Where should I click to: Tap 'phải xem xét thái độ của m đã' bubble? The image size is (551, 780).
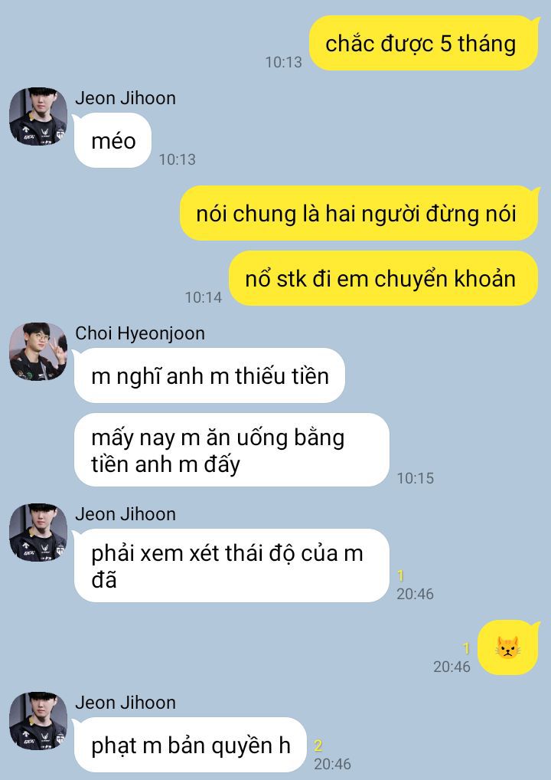pyautogui.click(x=231, y=565)
